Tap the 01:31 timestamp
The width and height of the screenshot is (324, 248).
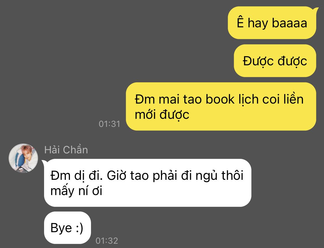click(x=109, y=124)
